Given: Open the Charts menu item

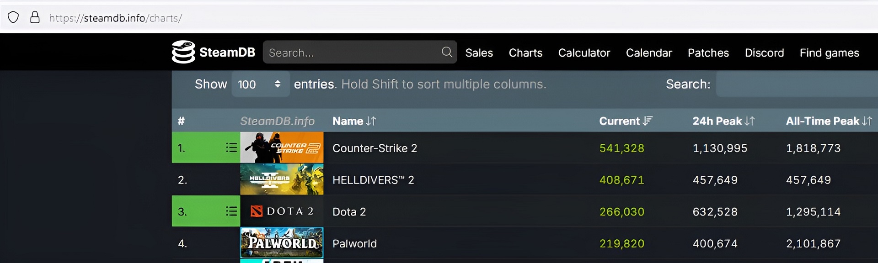Looking at the screenshot, I should (525, 53).
